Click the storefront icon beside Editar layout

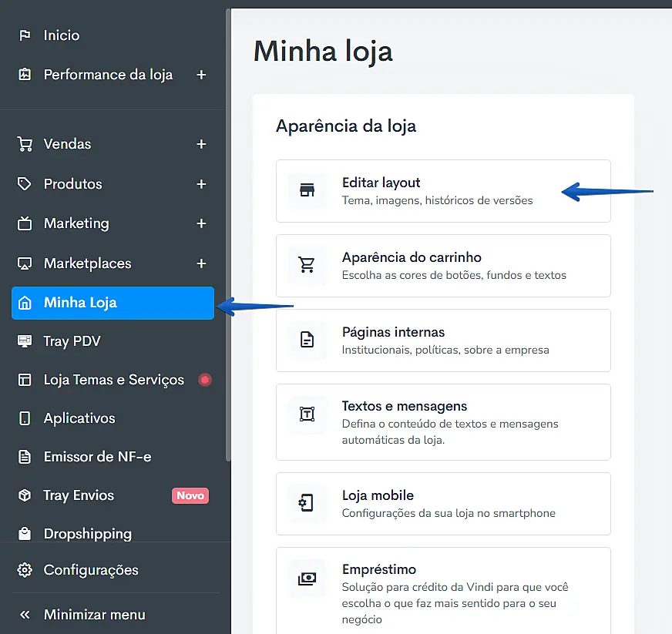[x=307, y=190]
